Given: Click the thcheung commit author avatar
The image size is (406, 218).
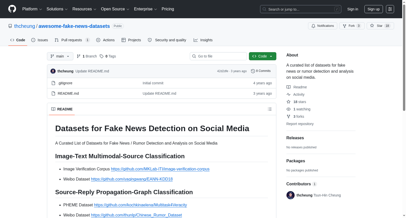Looking at the screenshot, I should pyautogui.click(x=53, y=71).
